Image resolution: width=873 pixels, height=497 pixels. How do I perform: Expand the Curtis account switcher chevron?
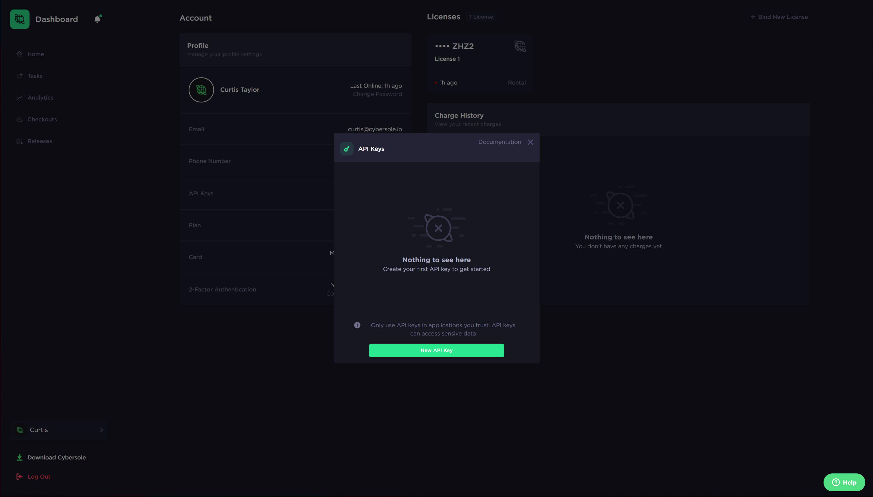pyautogui.click(x=101, y=430)
